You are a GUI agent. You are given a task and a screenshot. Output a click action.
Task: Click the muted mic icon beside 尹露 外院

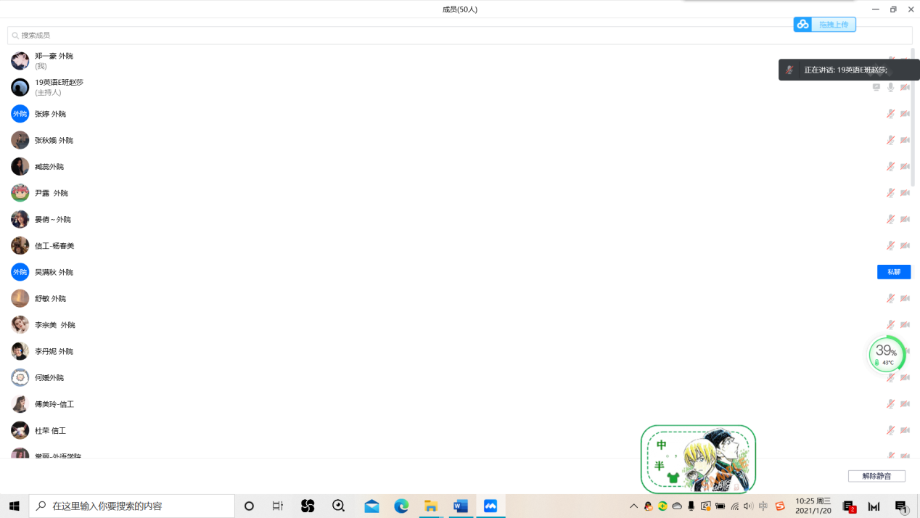pos(890,193)
